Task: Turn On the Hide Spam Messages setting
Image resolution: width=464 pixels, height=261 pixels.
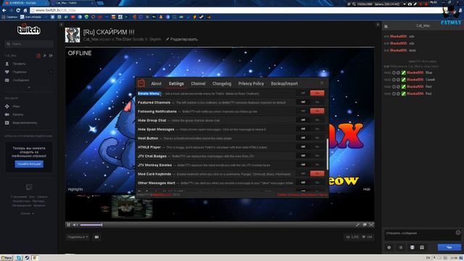Action: (318, 129)
